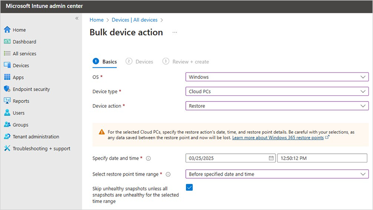Open the restore point time range dropdown
This screenshot has height=210, width=373.
tap(277, 174)
